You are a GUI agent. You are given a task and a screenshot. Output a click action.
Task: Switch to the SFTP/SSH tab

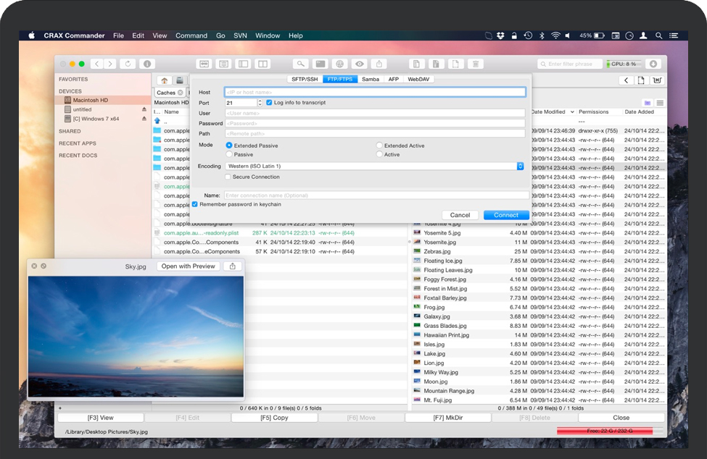(x=305, y=79)
